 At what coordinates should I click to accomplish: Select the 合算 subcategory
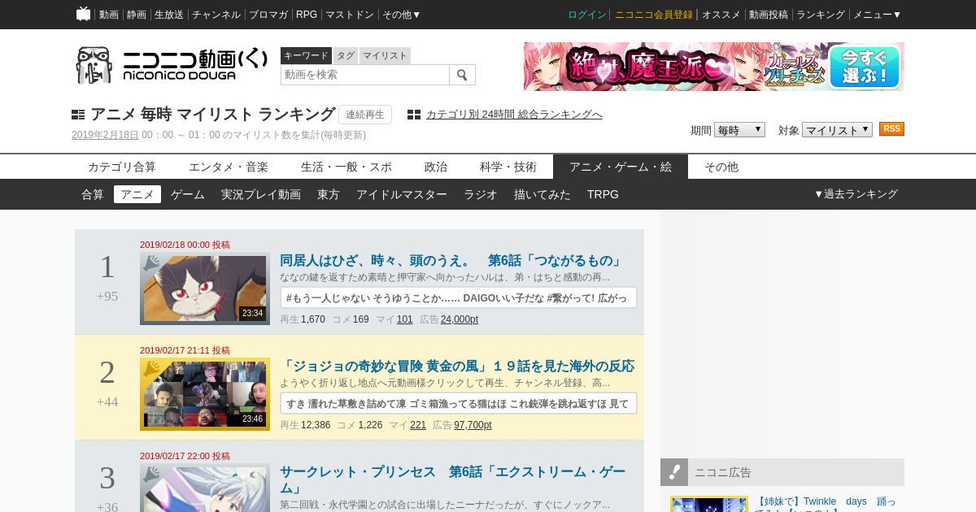point(93,194)
